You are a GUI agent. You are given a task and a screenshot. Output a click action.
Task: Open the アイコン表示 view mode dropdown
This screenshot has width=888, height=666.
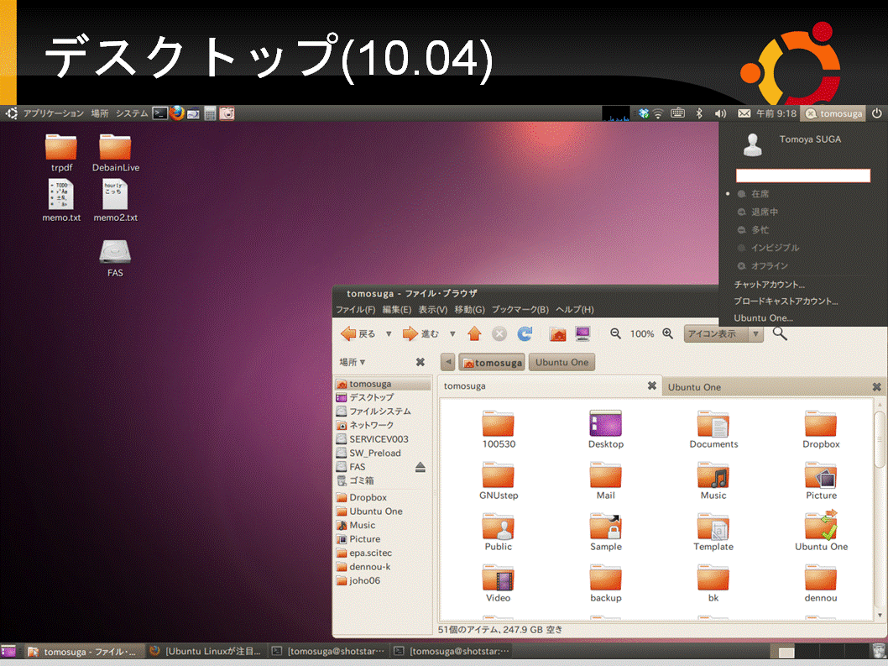pyautogui.click(x=723, y=334)
